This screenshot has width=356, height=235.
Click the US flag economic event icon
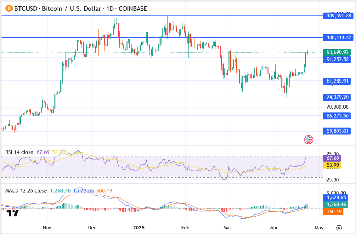click(308, 140)
